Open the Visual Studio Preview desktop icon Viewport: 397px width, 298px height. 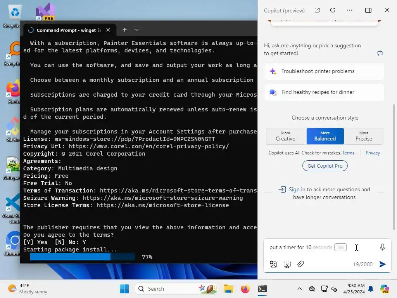45,11
